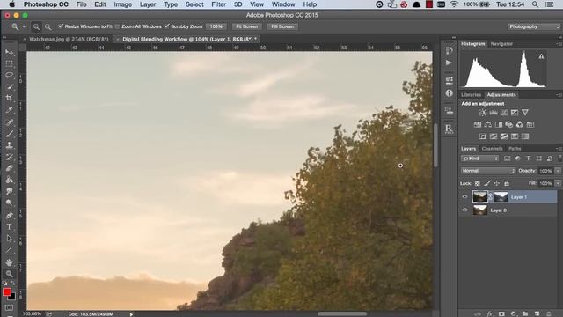This screenshot has width=563, height=317.
Task: Select the Move tool
Action: tap(10, 53)
